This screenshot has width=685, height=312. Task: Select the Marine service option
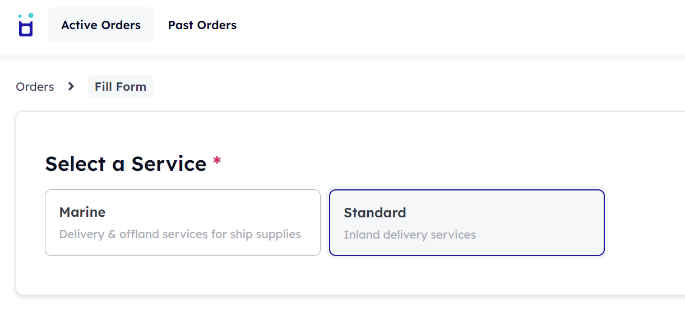pos(183,222)
